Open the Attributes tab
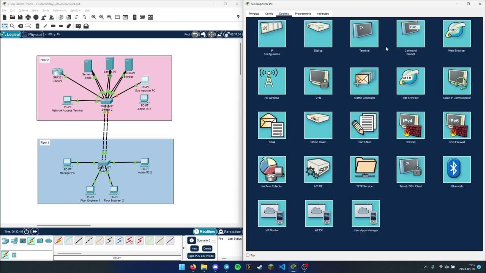The image size is (486, 273). click(x=323, y=14)
